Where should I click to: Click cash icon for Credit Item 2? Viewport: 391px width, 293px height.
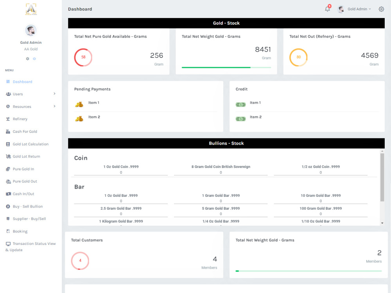pos(240,119)
